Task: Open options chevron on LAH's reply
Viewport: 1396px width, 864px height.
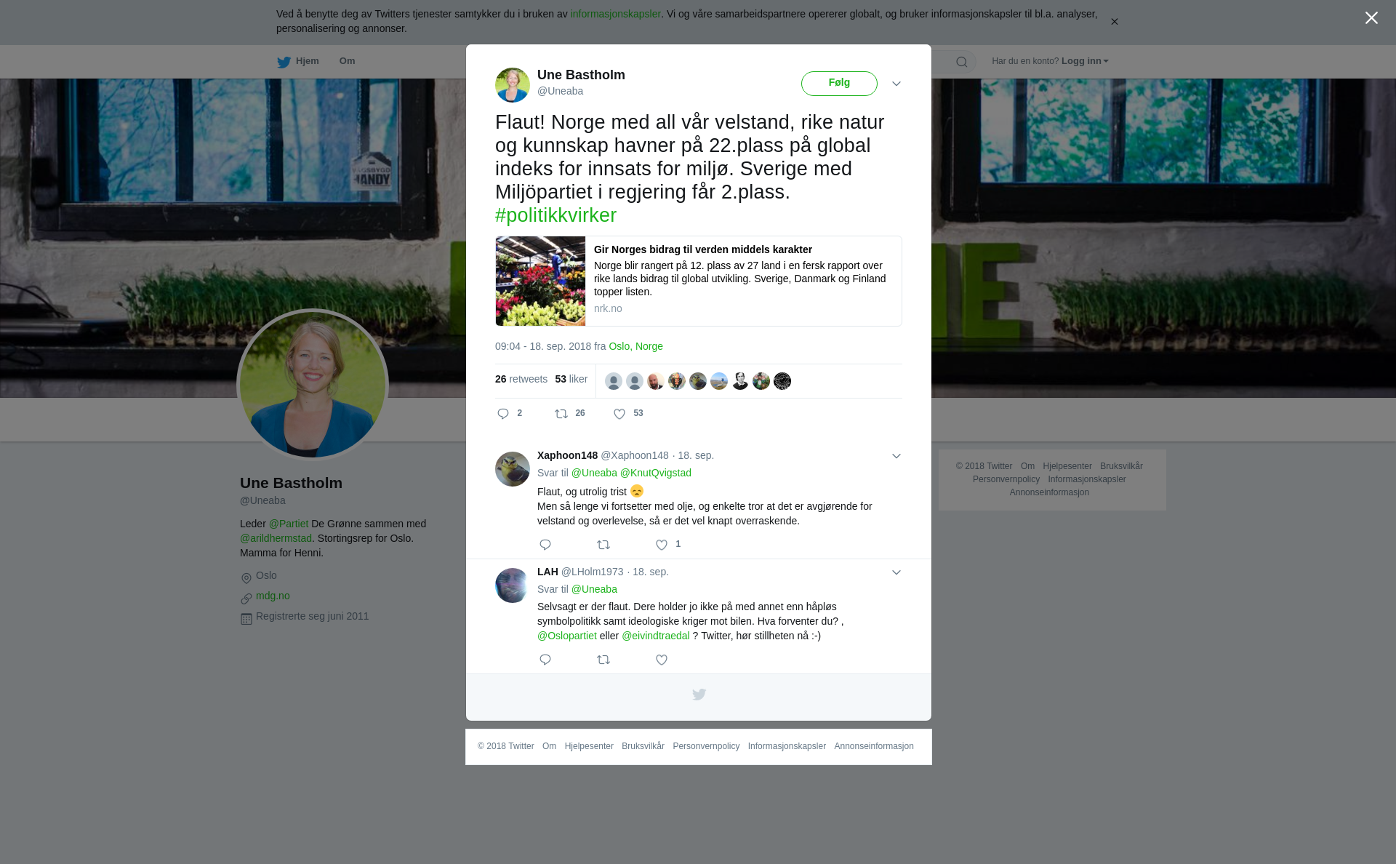Action: tap(896, 572)
